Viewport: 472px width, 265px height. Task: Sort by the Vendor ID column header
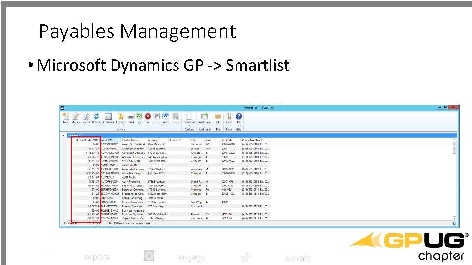pos(111,140)
